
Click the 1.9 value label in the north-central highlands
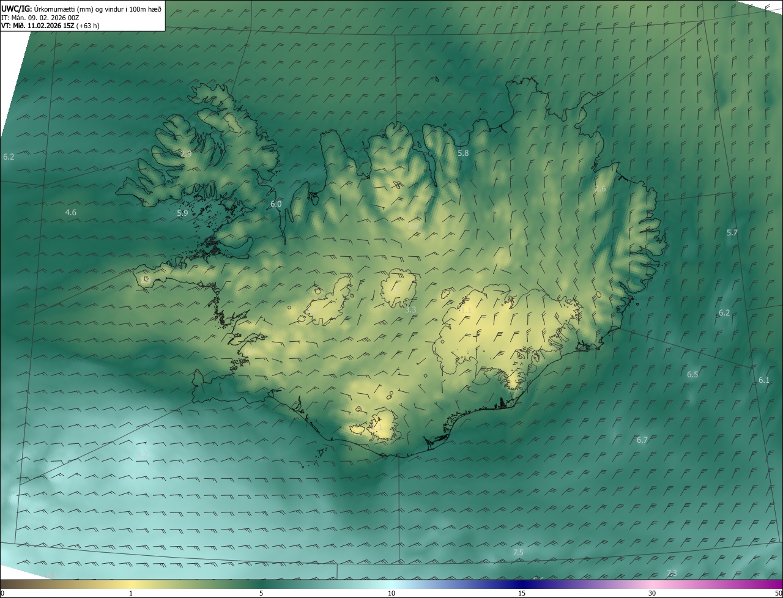pos(414,227)
